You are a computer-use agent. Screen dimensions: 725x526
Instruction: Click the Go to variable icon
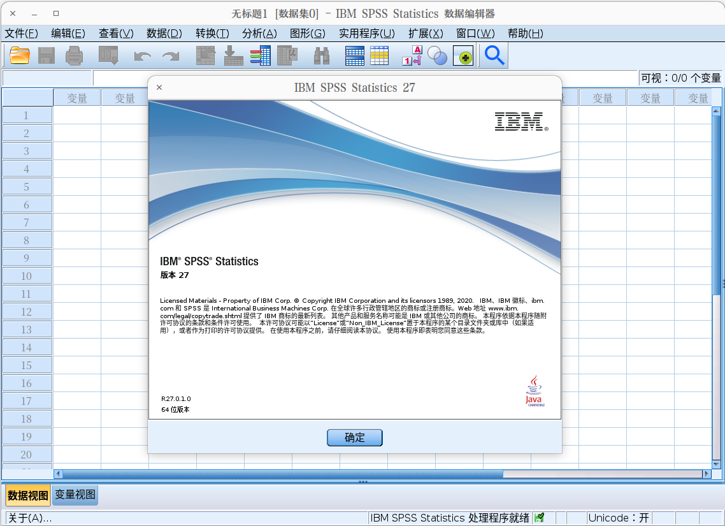[234, 55]
